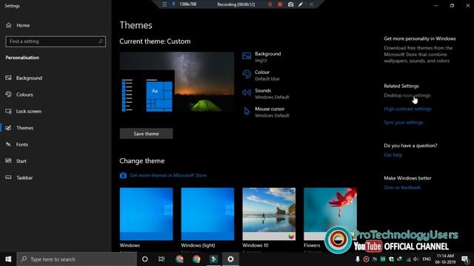The height and width of the screenshot is (266, 474).
Task: Open the first Chrome icon on taskbar
Action: 179,259
